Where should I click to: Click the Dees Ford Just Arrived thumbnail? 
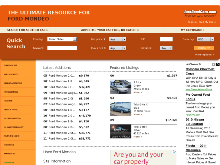(121, 131)
